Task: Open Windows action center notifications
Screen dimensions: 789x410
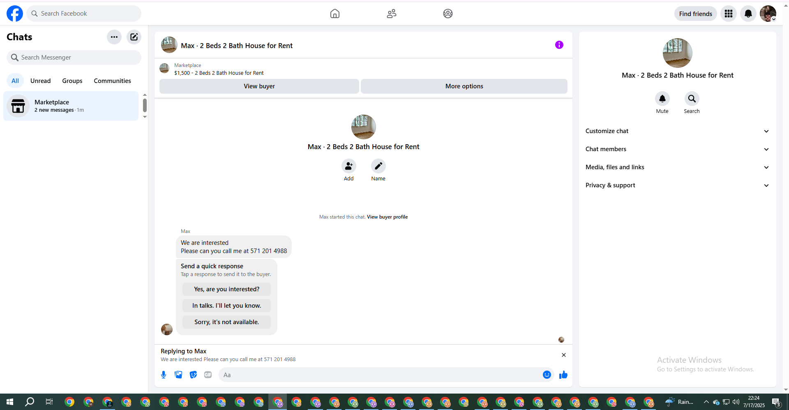Action: tap(776, 402)
